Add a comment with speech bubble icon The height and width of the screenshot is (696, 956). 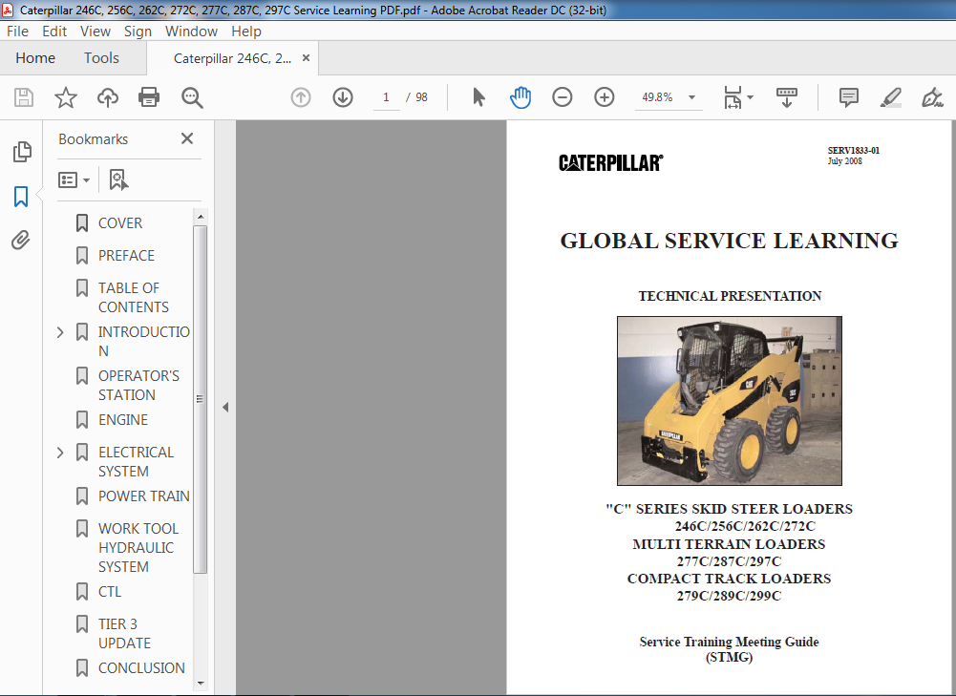tap(849, 97)
